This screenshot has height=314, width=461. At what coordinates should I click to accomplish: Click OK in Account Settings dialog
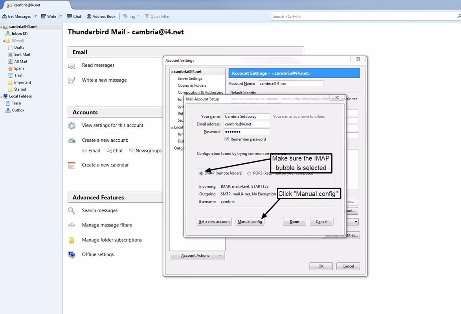(x=321, y=266)
